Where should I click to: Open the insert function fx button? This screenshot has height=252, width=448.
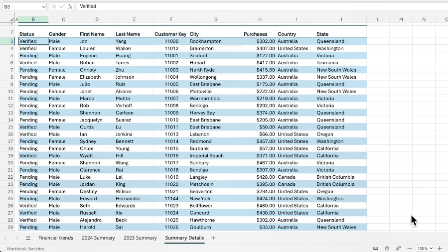point(70,6)
